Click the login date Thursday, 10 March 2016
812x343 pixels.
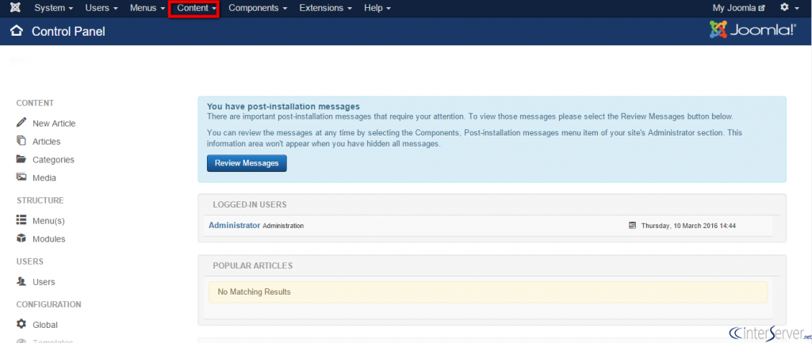[x=689, y=226]
